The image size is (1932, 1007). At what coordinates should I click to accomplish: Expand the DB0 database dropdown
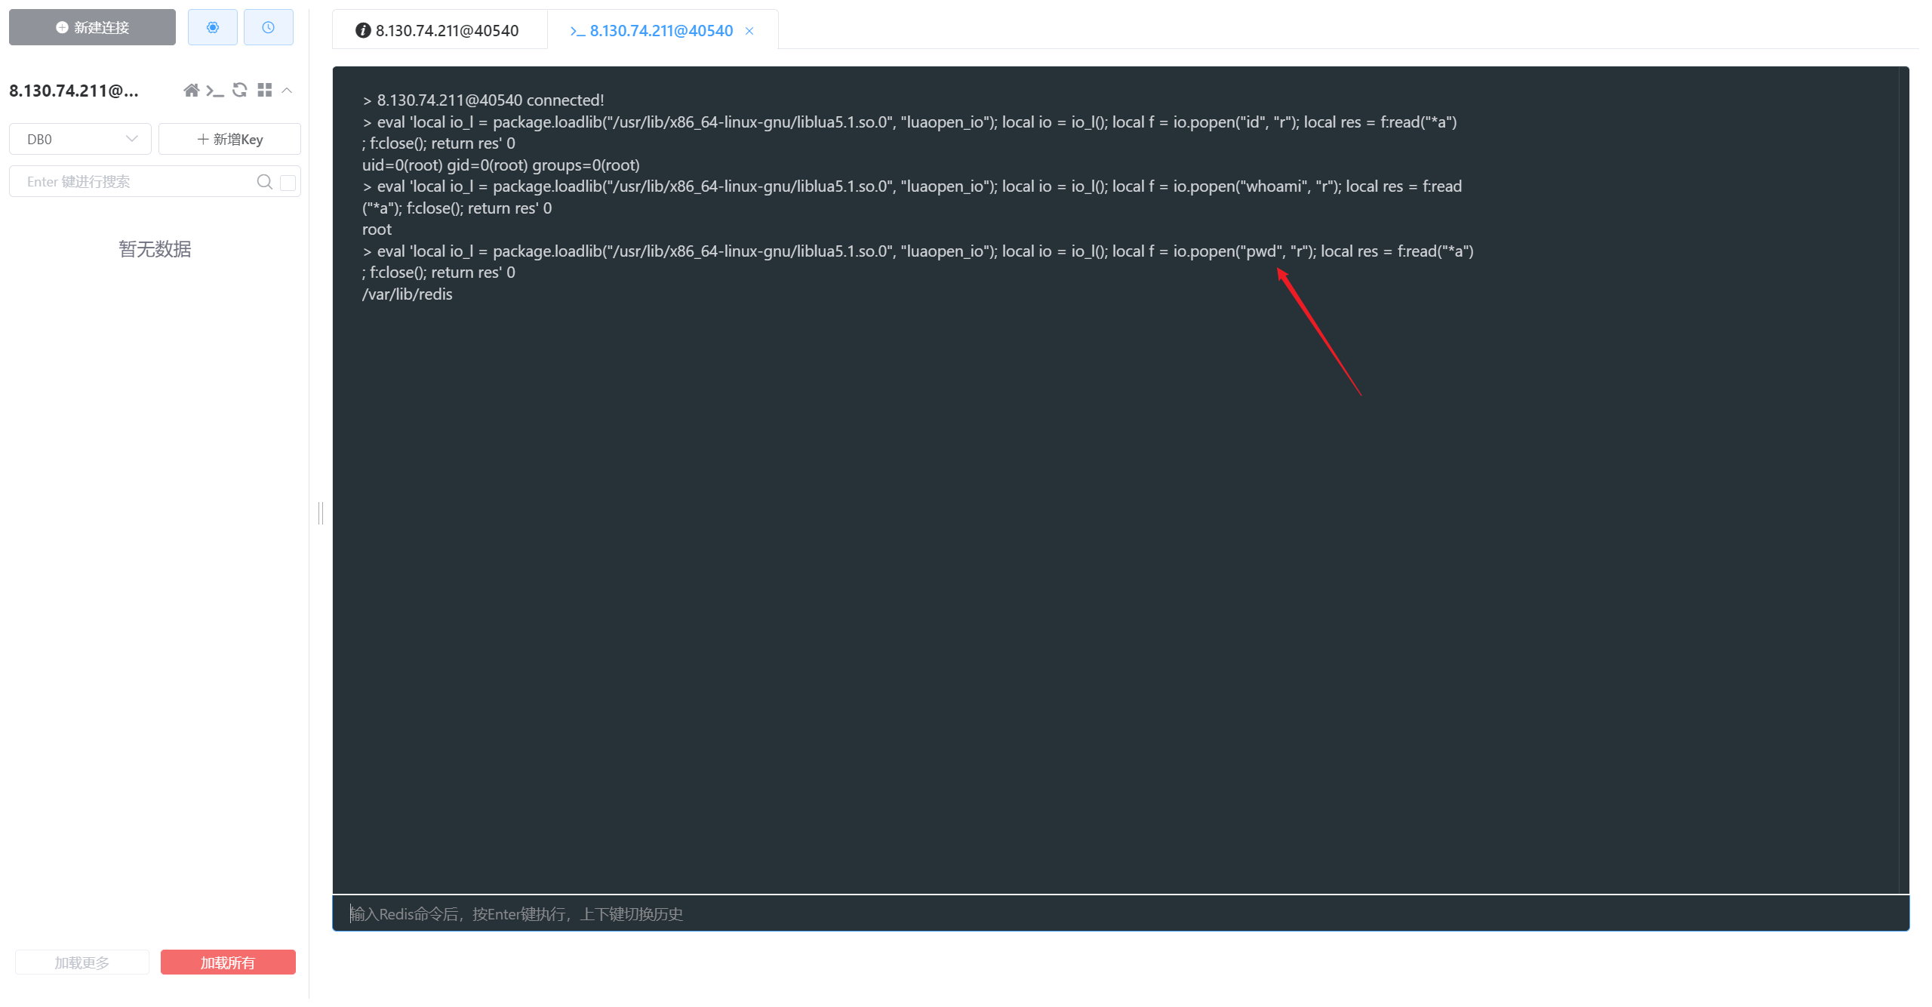coord(80,139)
